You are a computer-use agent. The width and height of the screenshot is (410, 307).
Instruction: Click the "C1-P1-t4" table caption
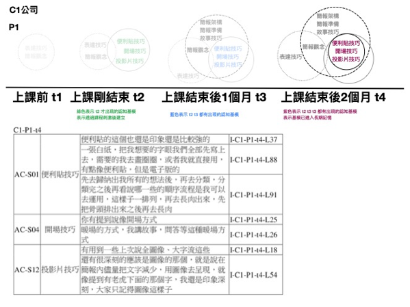[27, 130]
